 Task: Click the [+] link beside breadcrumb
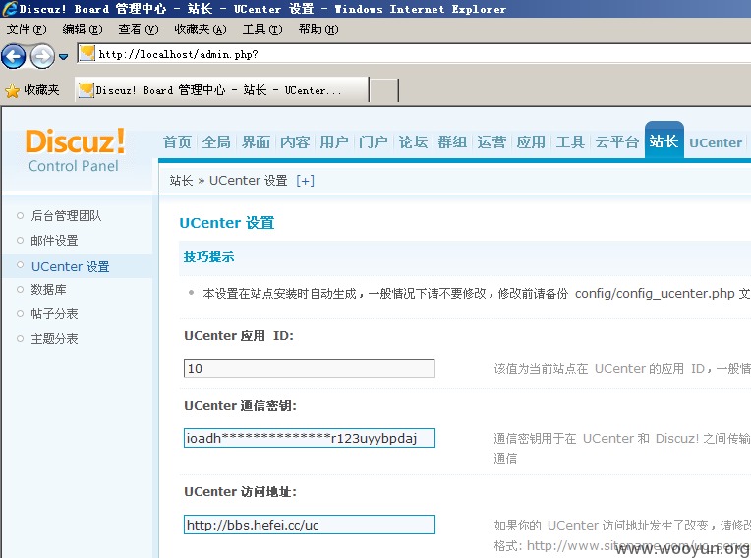coord(305,181)
